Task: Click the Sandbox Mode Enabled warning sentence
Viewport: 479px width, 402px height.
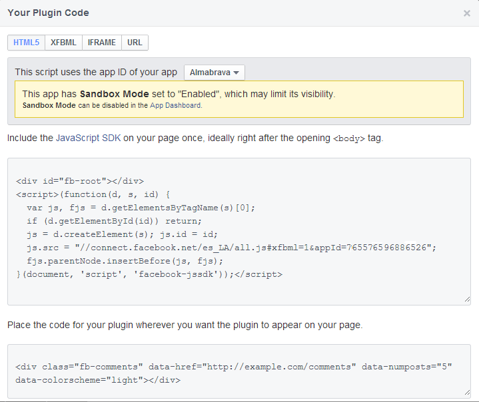Action: [x=179, y=94]
